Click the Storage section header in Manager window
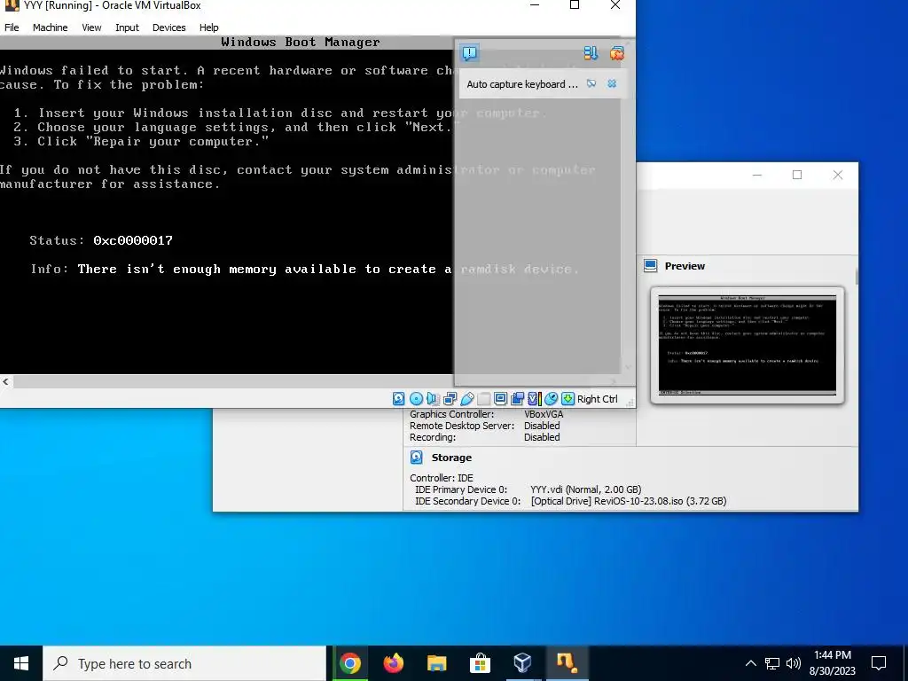 451,458
